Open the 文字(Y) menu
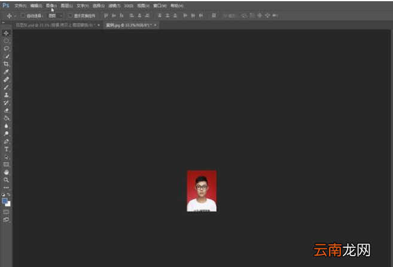 pos(83,5)
